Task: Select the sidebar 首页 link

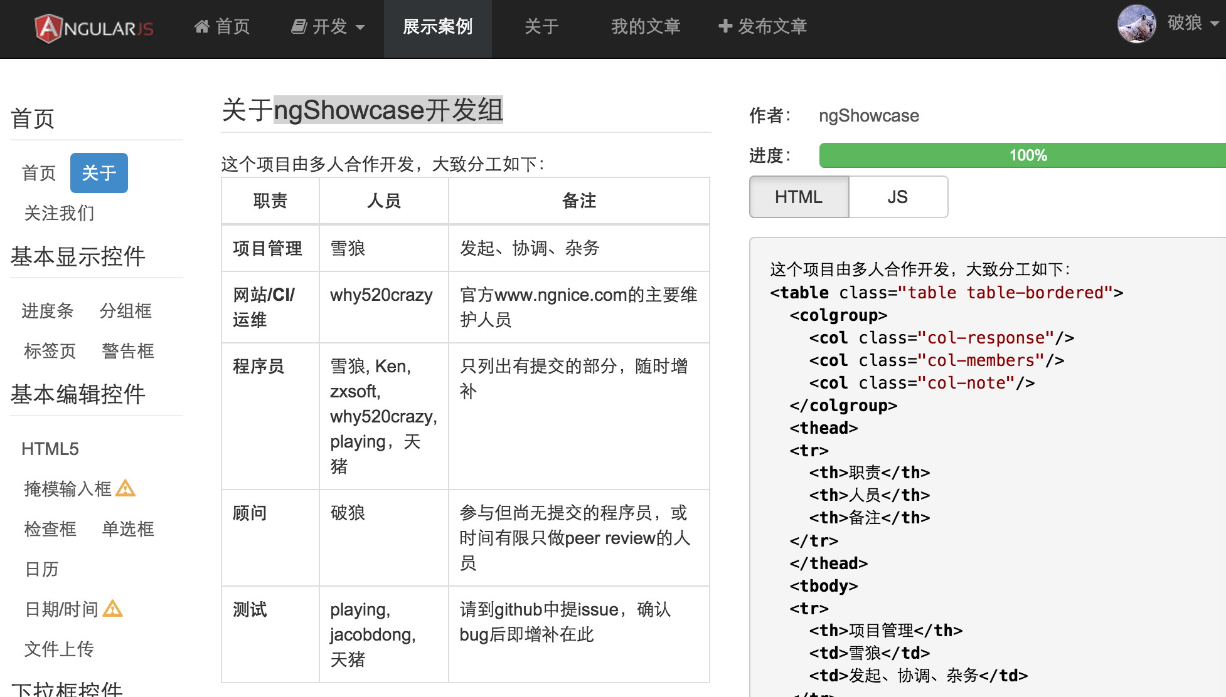Action: [39, 173]
